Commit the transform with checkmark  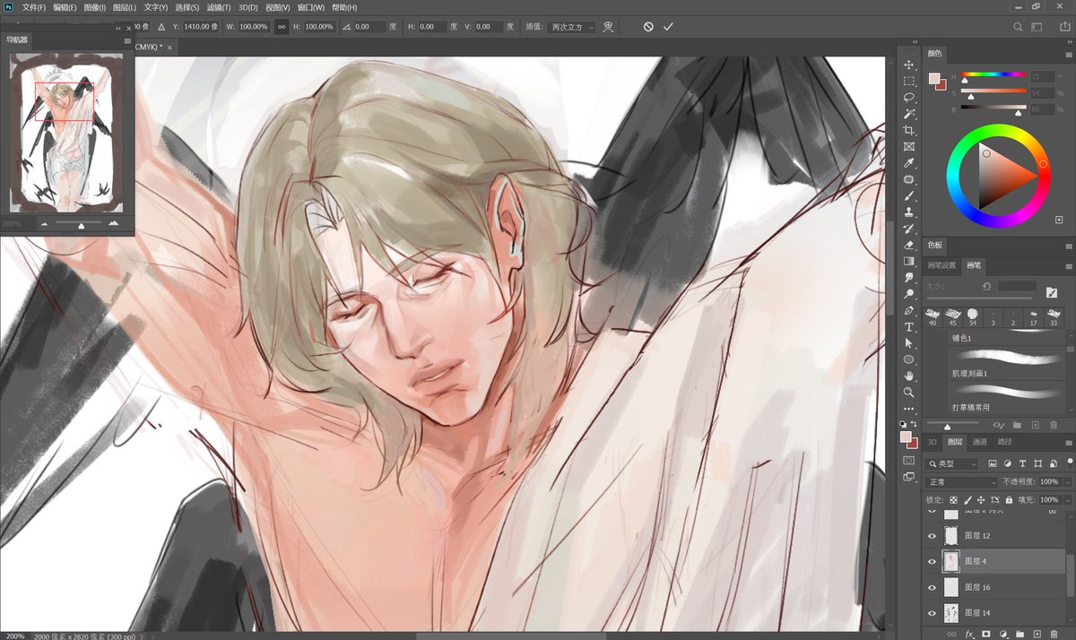tap(668, 27)
